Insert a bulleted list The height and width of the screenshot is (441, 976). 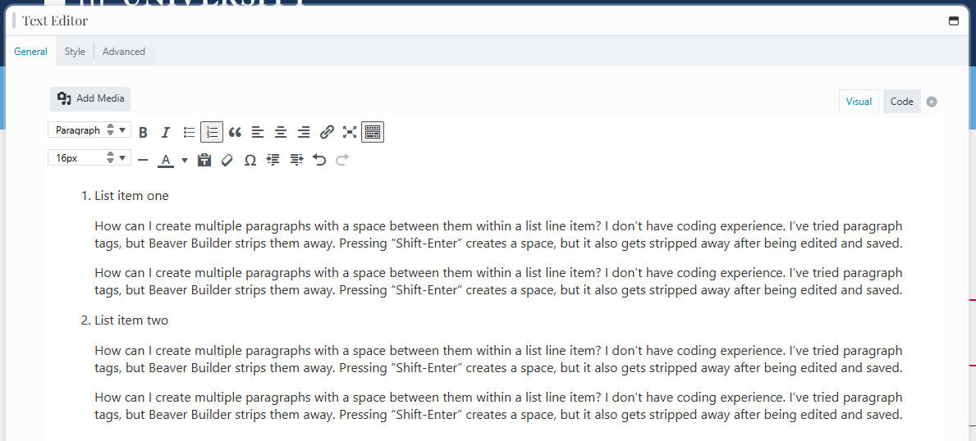point(189,132)
